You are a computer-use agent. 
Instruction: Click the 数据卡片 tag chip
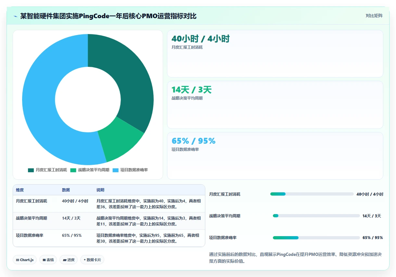point(92,260)
